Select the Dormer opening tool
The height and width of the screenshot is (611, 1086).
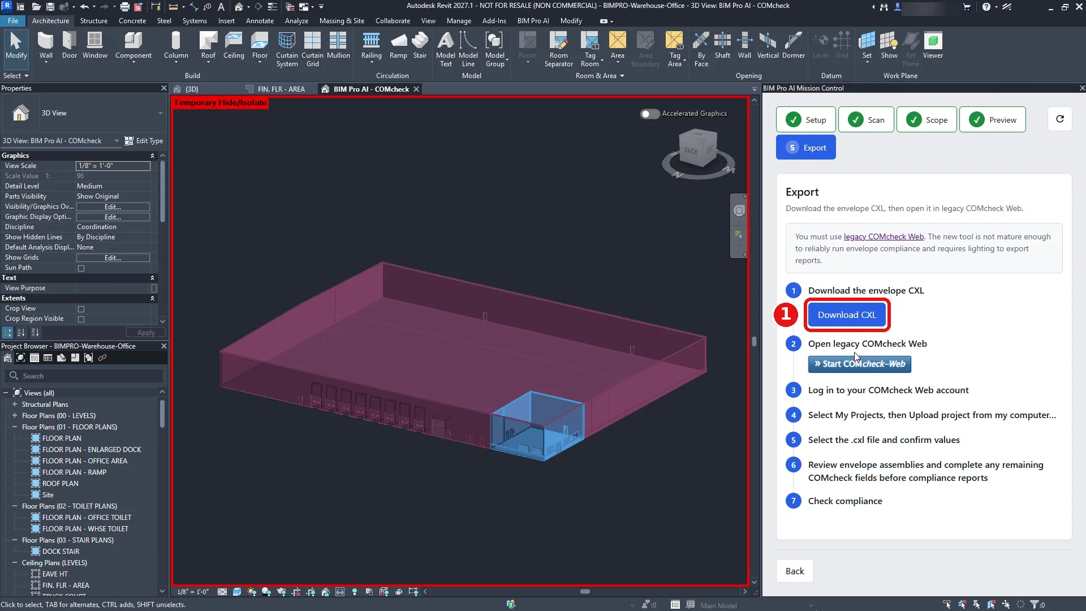(x=793, y=45)
